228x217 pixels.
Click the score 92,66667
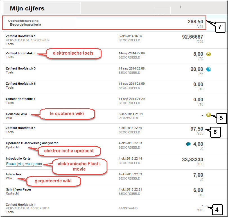click(x=193, y=37)
